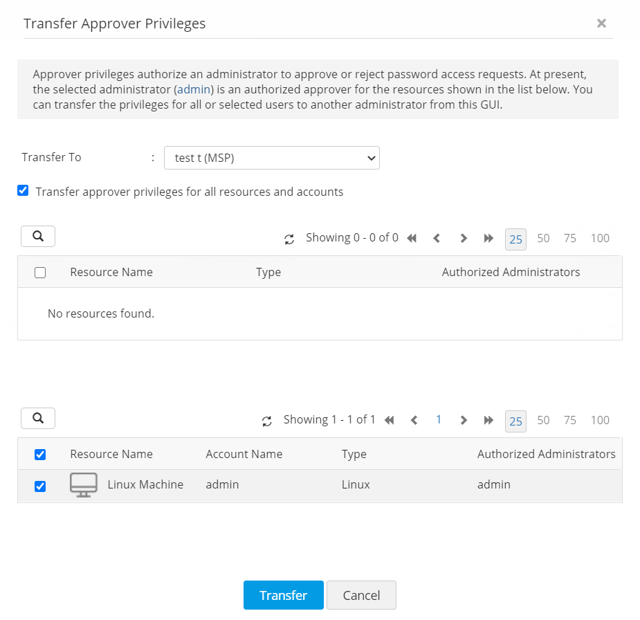640x620 pixels.
Task: Click the Linux Machine computer icon
Action: [84, 485]
